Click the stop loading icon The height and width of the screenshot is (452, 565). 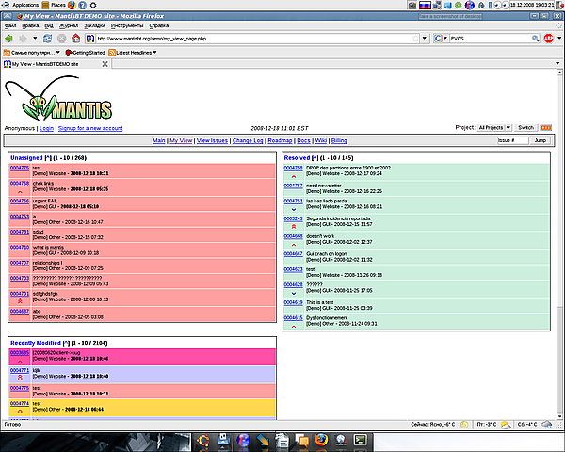pyautogui.click(x=61, y=39)
